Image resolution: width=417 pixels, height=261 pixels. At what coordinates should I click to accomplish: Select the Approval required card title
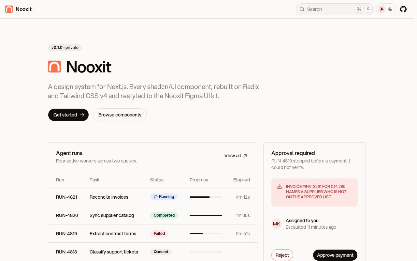point(293,153)
